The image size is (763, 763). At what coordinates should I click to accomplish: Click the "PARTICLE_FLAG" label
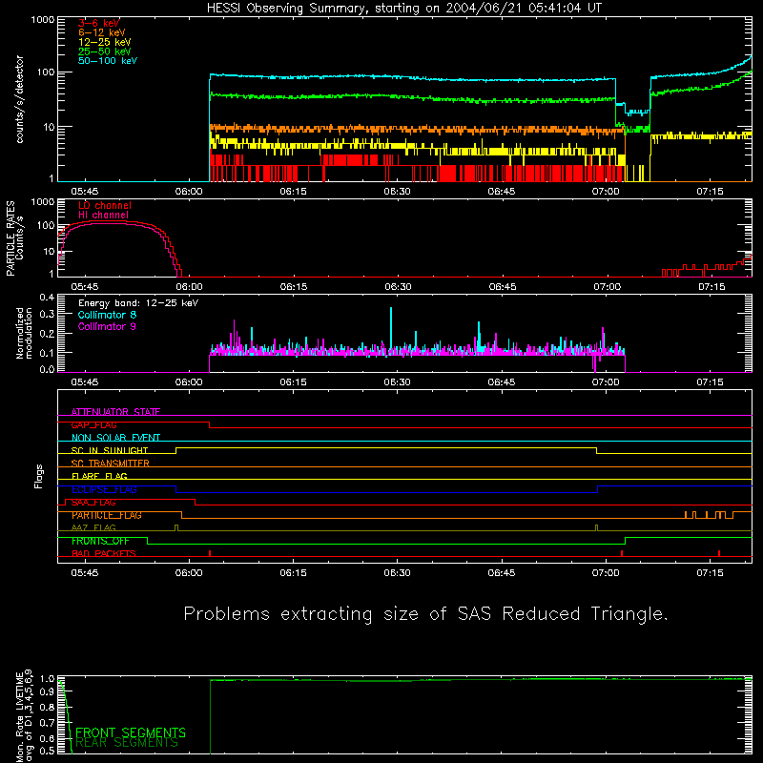107,515
